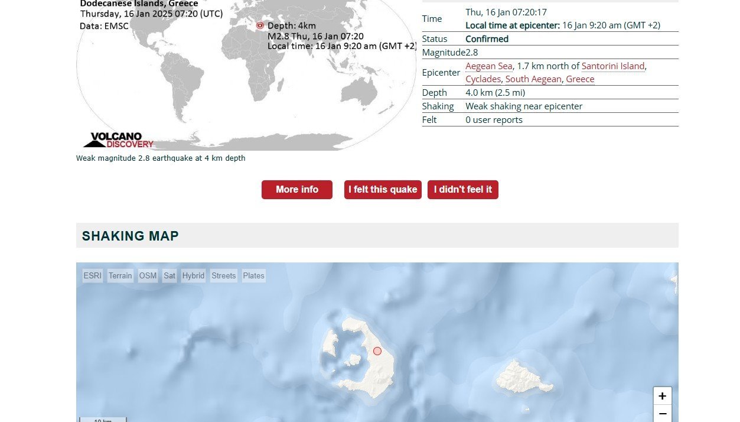
Task: Switch map layer to Terrain
Action: coord(120,275)
